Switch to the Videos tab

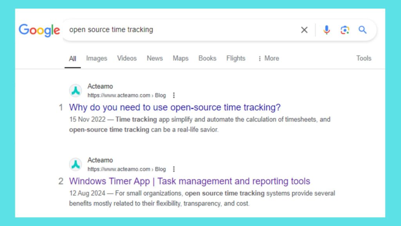pyautogui.click(x=127, y=58)
